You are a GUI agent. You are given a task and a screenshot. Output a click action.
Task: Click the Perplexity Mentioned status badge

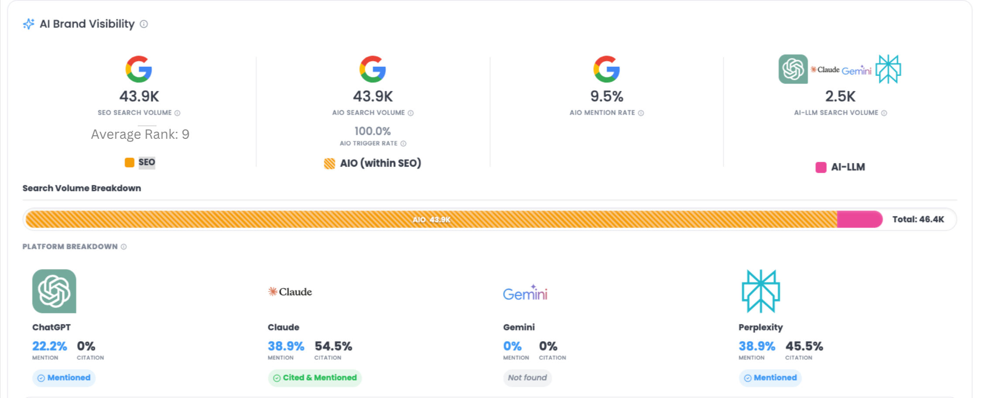[770, 378]
